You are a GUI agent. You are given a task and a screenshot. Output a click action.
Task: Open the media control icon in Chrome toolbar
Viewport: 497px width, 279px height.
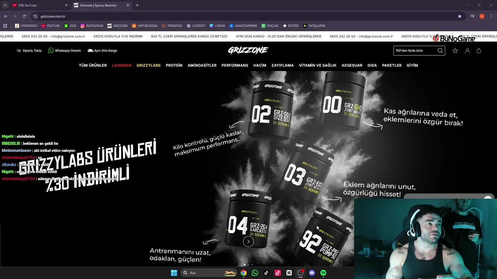point(473,16)
